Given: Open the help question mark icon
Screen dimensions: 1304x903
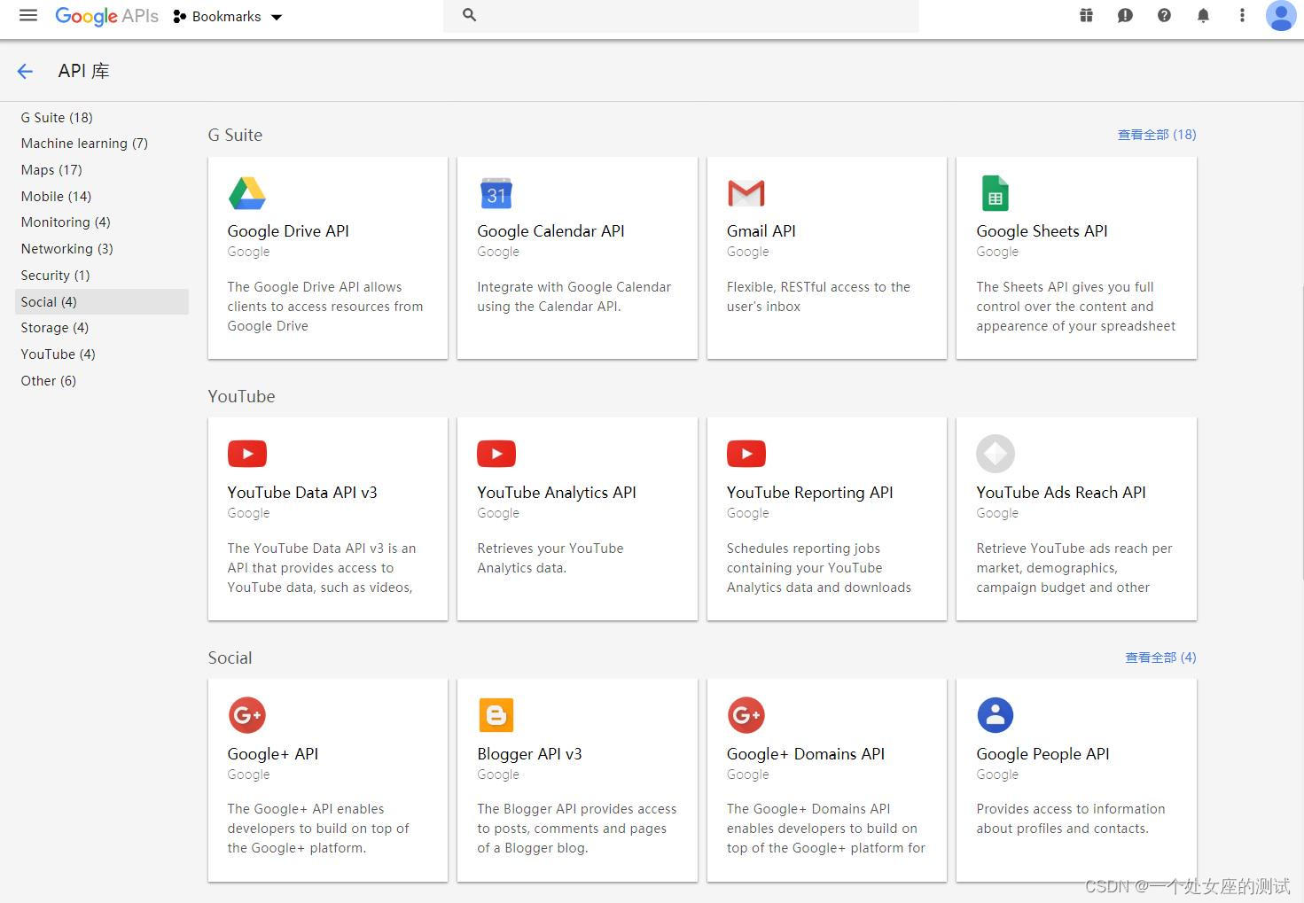Looking at the screenshot, I should coord(1164,15).
